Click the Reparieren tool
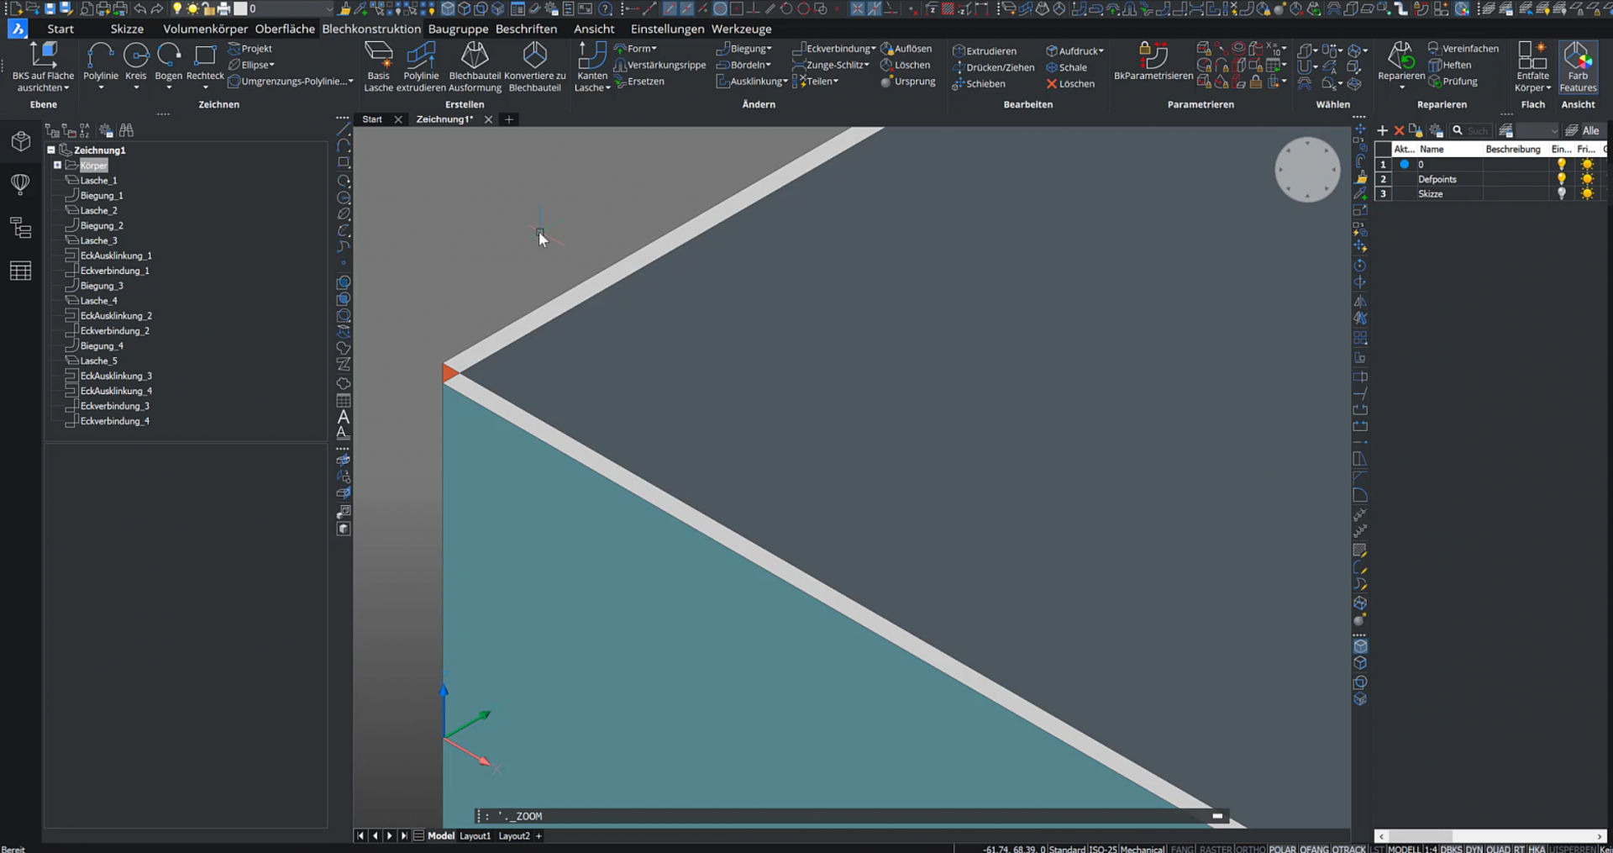The width and height of the screenshot is (1613, 853). click(x=1401, y=64)
